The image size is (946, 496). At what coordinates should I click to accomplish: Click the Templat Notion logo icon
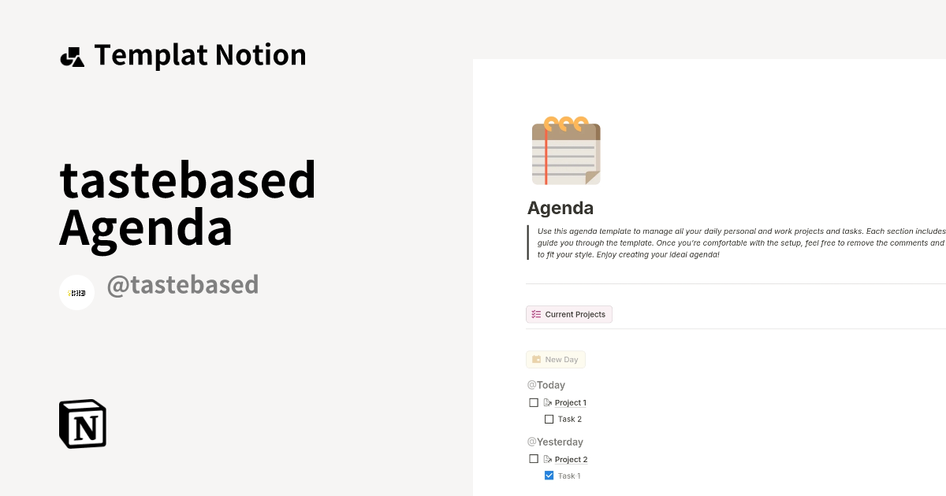point(72,55)
